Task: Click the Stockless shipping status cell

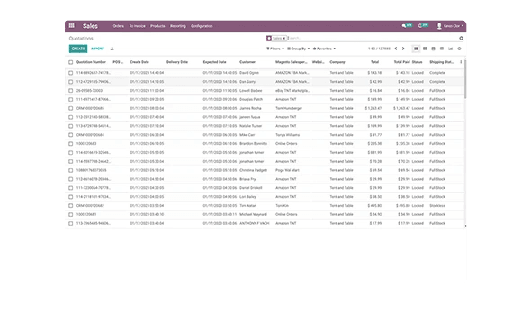Action: tap(437, 206)
